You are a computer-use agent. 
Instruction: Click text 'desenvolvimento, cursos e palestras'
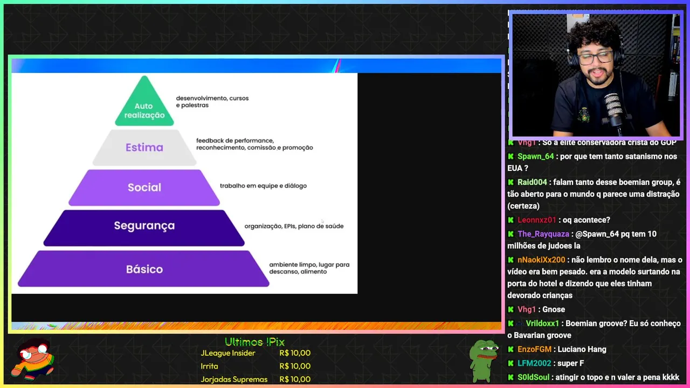tap(212, 102)
